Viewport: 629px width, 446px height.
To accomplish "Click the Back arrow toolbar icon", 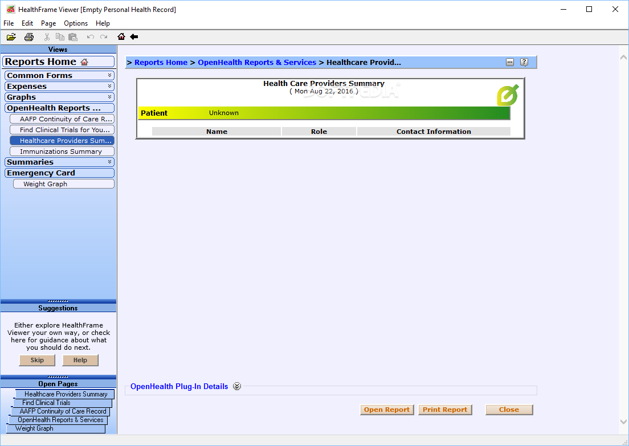I will pos(134,36).
